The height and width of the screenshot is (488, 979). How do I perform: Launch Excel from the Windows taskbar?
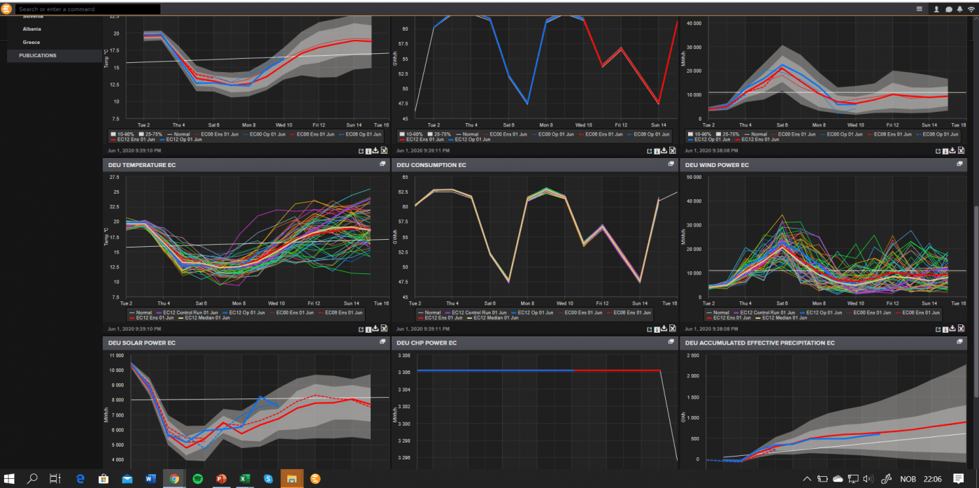click(x=244, y=478)
